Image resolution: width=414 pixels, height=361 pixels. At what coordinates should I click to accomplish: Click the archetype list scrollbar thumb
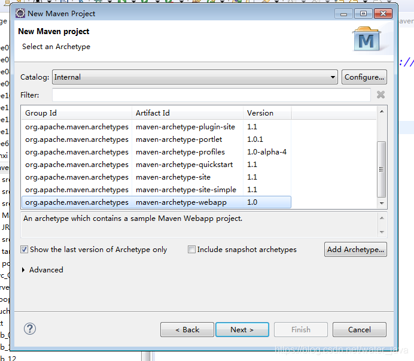coord(381,169)
